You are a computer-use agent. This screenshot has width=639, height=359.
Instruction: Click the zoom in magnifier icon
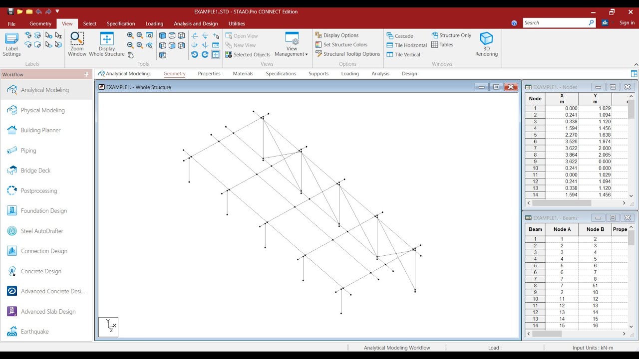tap(130, 35)
